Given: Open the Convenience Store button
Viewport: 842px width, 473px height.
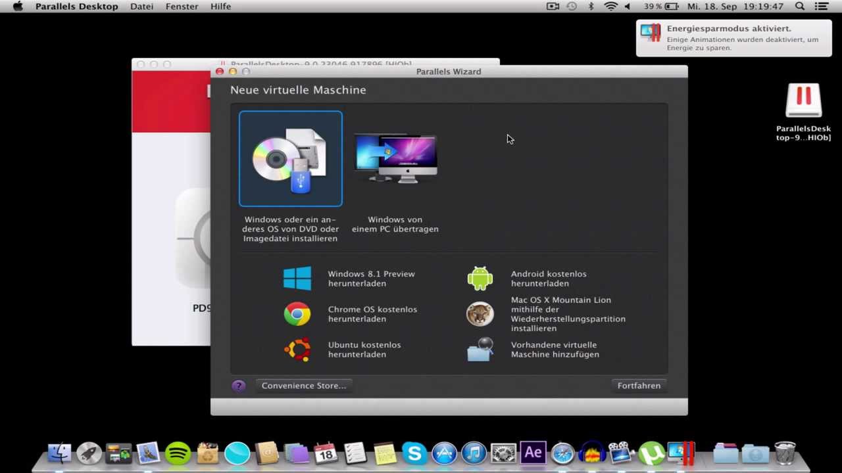Looking at the screenshot, I should point(304,386).
